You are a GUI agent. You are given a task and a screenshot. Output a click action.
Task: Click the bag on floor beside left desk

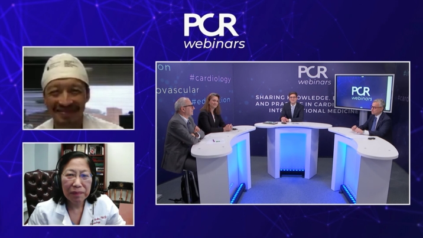(190, 187)
